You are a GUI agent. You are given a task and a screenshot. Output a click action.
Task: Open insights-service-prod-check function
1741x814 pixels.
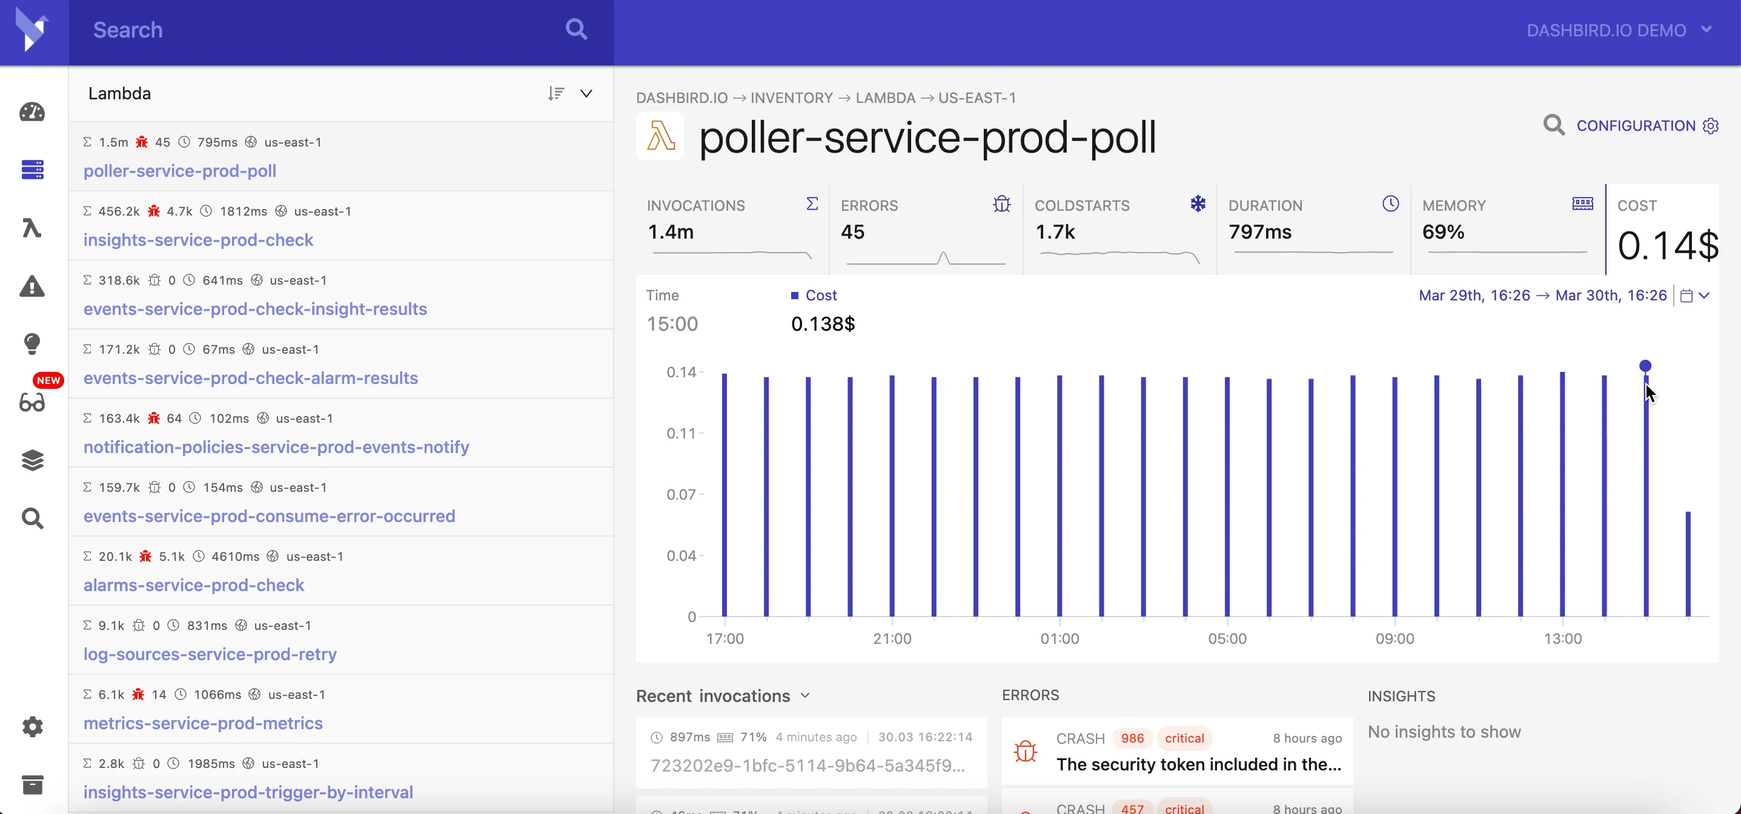[x=198, y=240]
